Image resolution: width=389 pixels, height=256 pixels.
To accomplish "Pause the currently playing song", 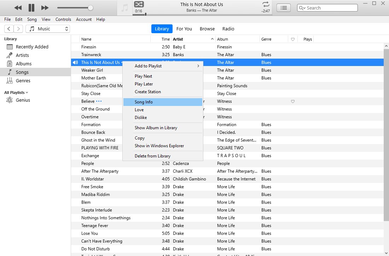I will coord(31,8).
